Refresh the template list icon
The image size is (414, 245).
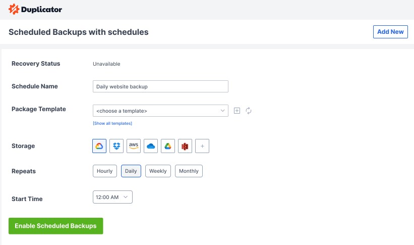[248, 111]
